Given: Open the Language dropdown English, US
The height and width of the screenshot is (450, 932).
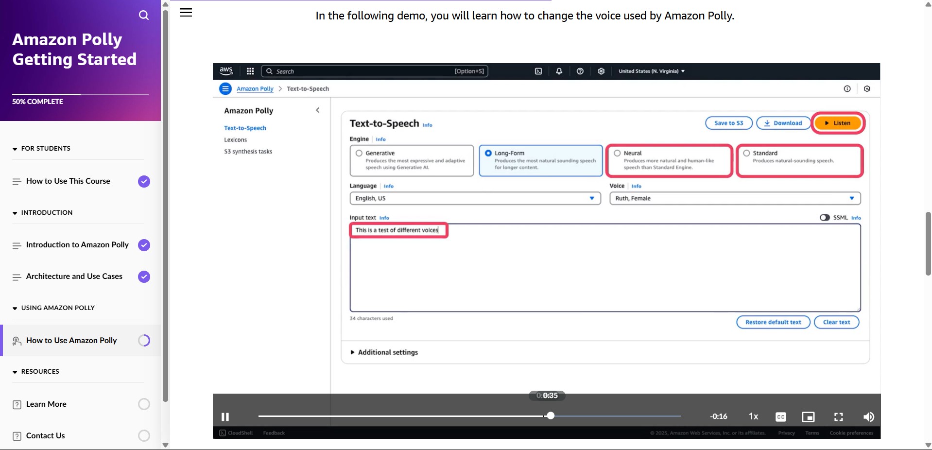Looking at the screenshot, I should coord(475,198).
